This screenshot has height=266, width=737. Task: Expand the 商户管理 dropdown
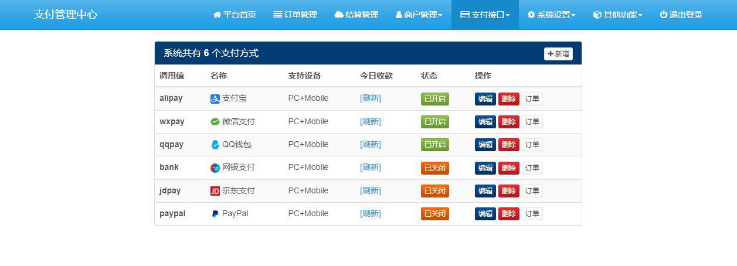pos(419,15)
